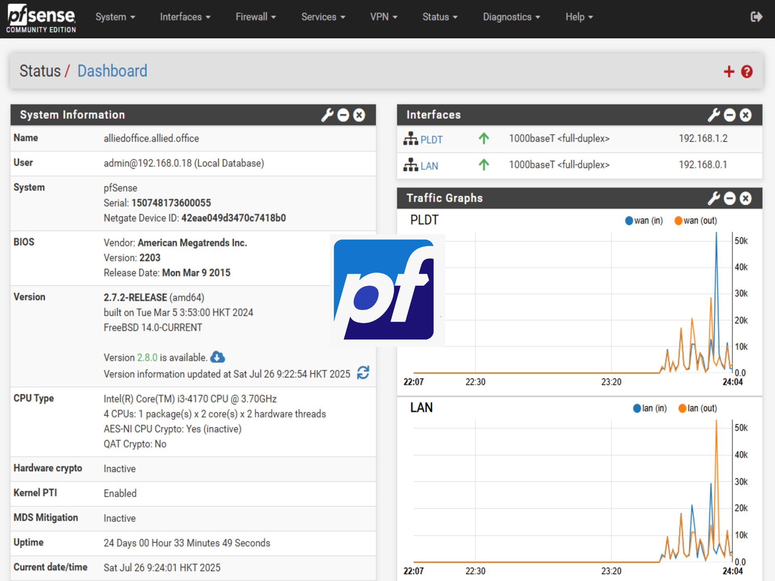Click the Uptime value 24 Days
This screenshot has width=775, height=581.
click(x=187, y=543)
